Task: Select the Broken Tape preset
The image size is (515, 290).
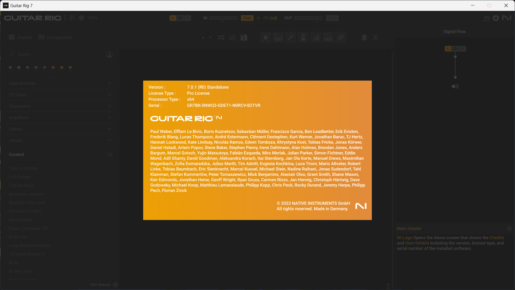Action: tap(21, 271)
